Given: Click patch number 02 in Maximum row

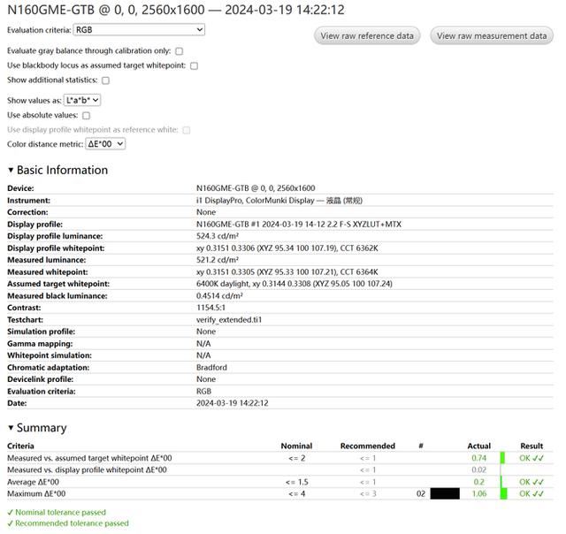Looking at the screenshot, I should 421,494.
